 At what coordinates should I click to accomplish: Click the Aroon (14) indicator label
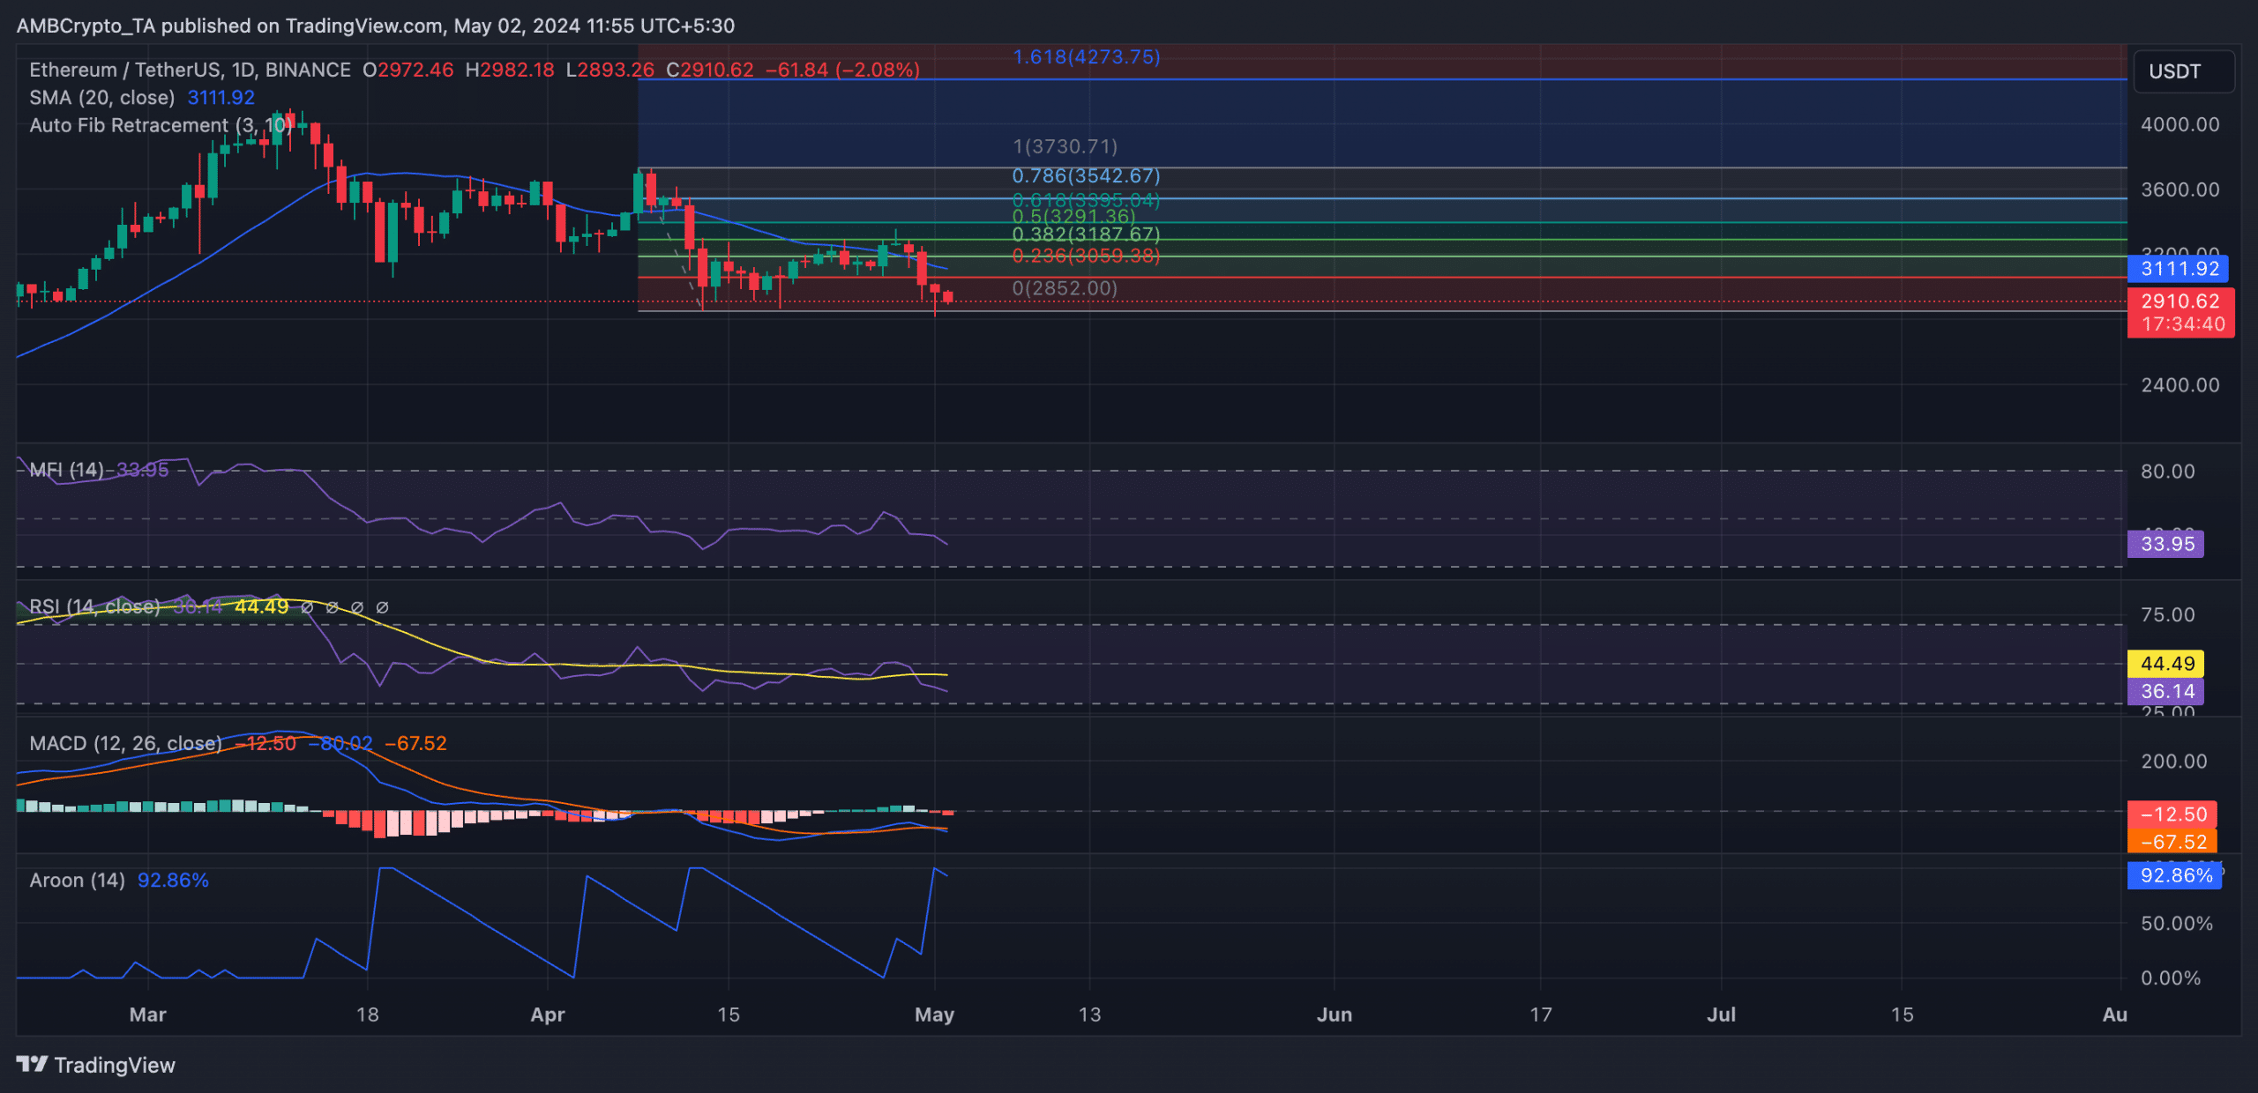[77, 881]
